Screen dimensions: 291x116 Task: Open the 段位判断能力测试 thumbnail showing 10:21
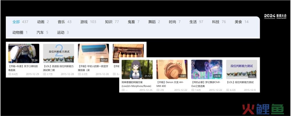(242, 69)
